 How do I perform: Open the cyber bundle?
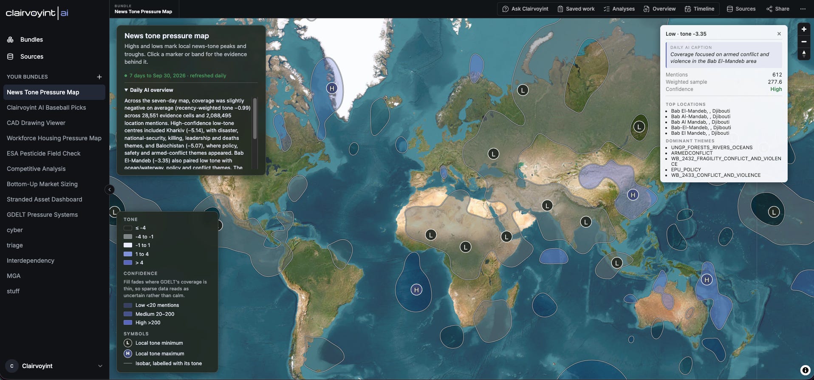[x=54, y=230]
